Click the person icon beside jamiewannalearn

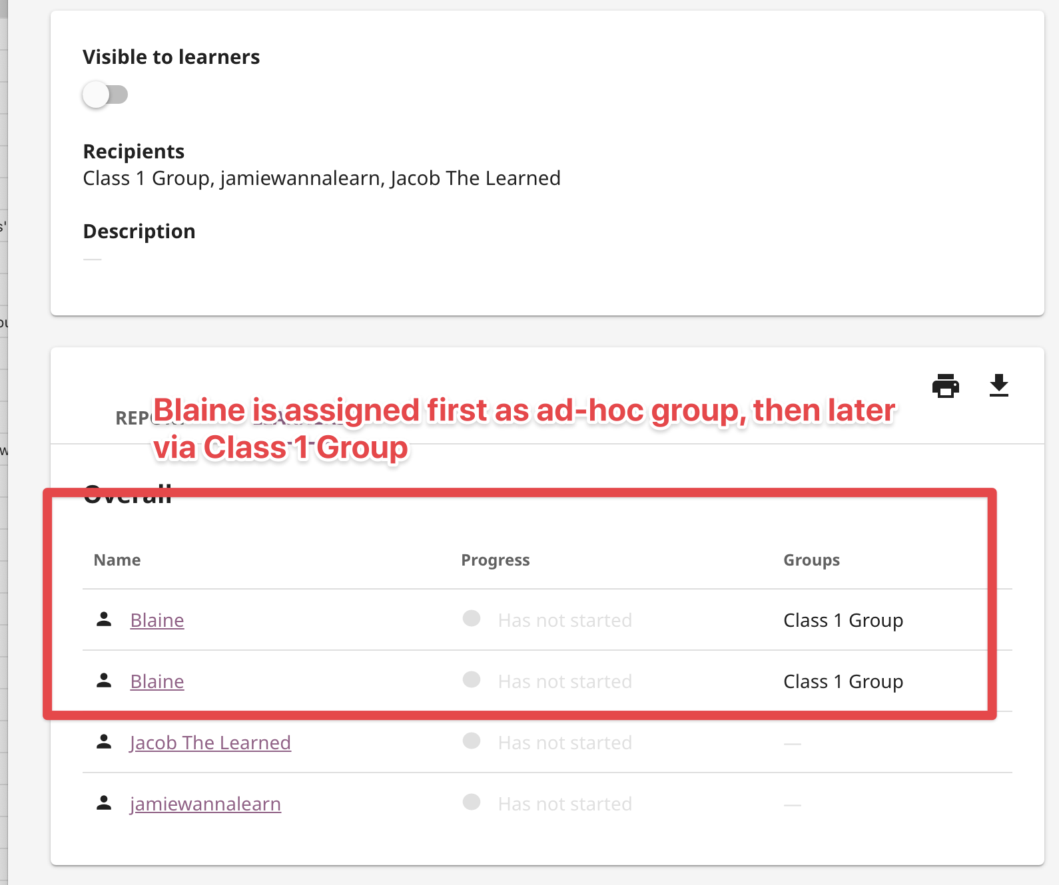pos(104,803)
